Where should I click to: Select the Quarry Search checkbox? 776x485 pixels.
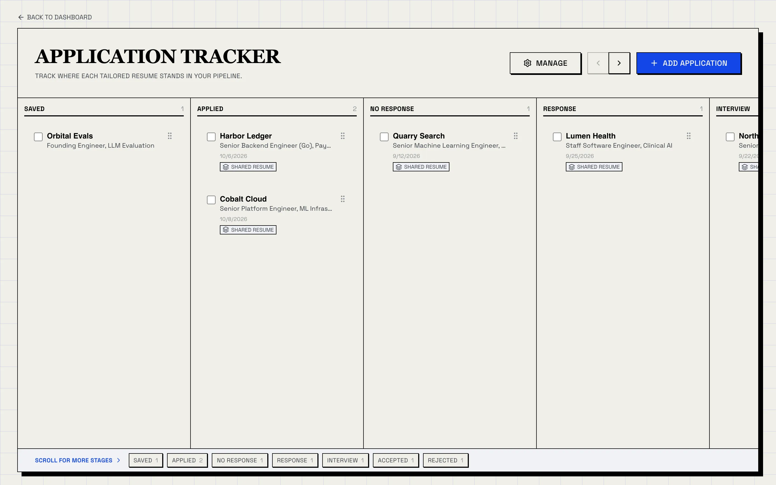(384, 137)
